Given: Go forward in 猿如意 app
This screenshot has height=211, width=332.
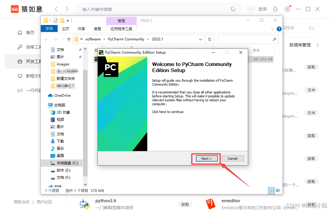Looking at the screenshot, I should coord(67,9).
